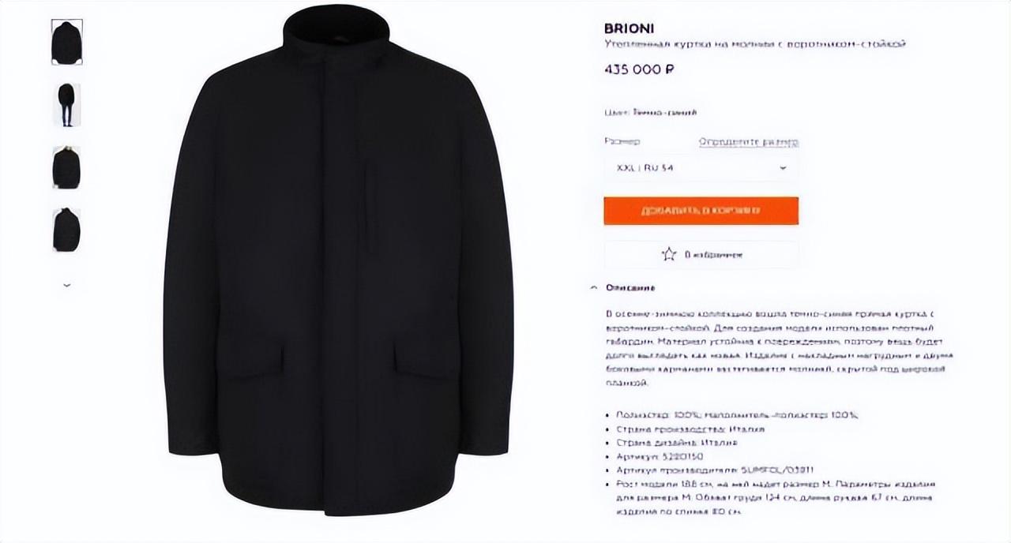Click the star favorites icon

[x=669, y=254]
